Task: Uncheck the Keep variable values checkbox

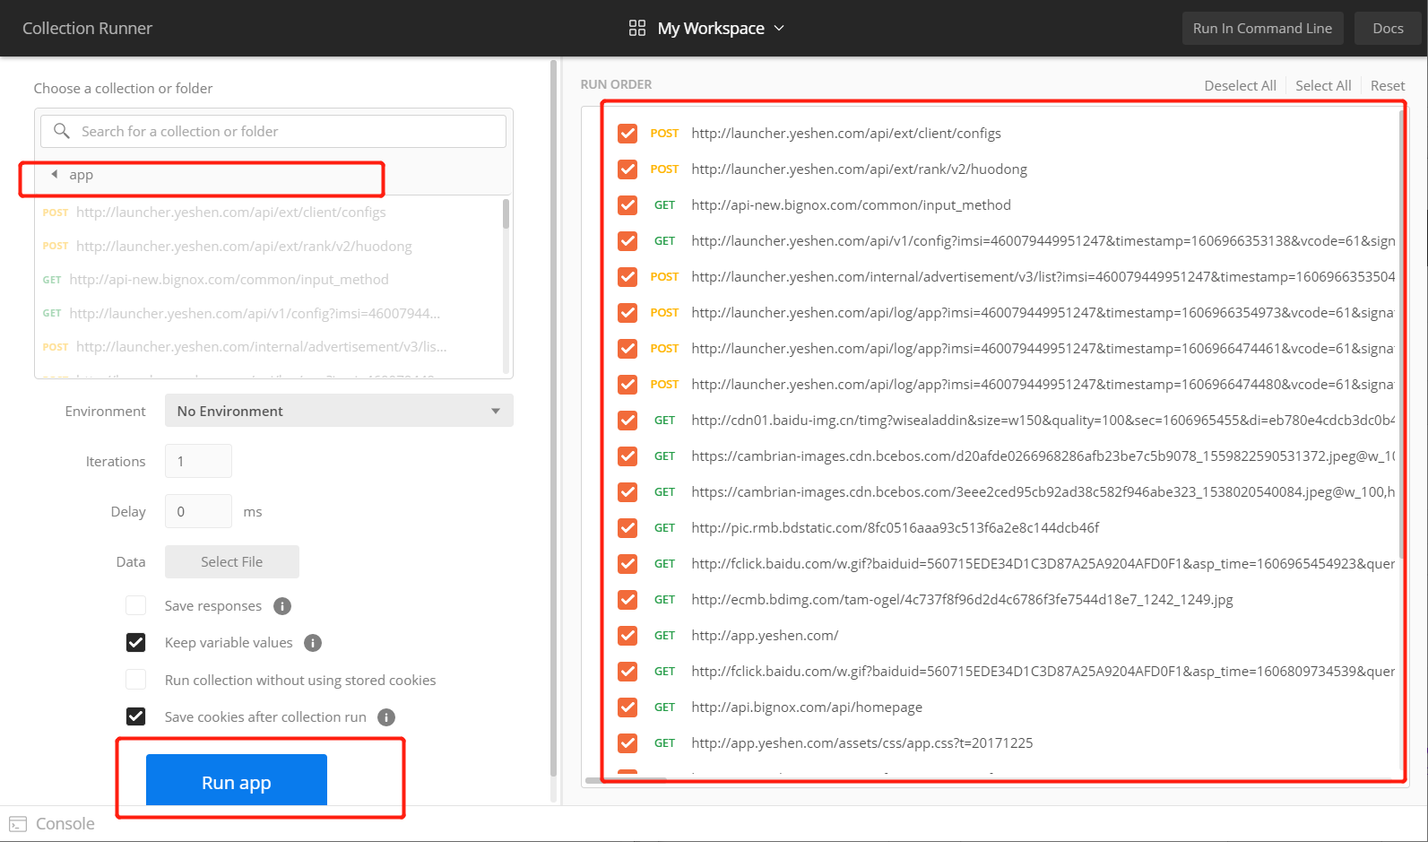Action: click(x=136, y=642)
